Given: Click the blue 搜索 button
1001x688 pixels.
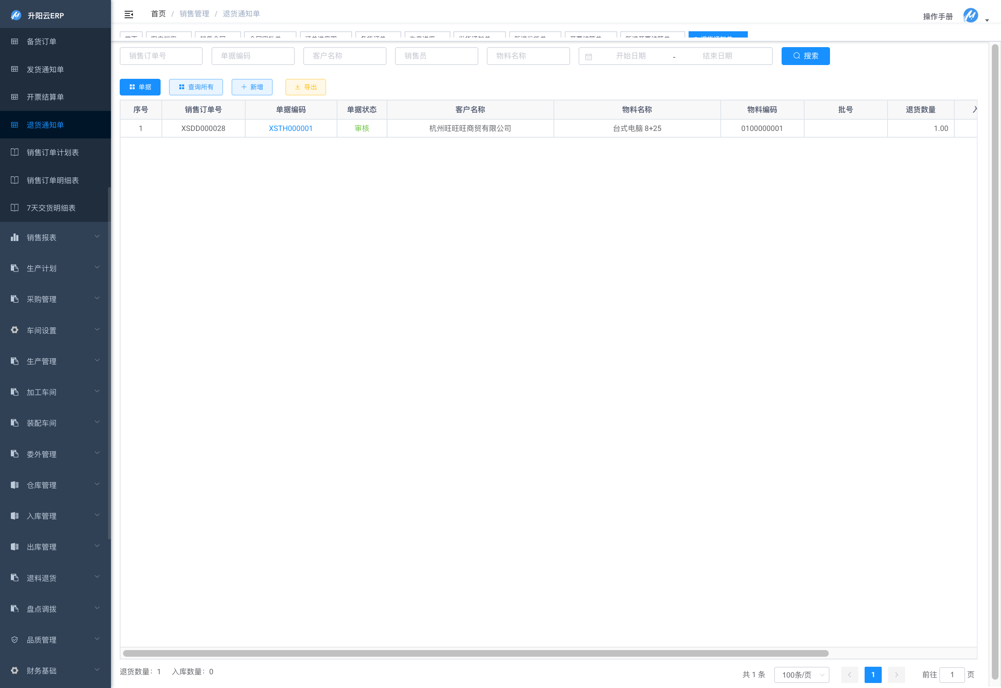Looking at the screenshot, I should click(805, 56).
